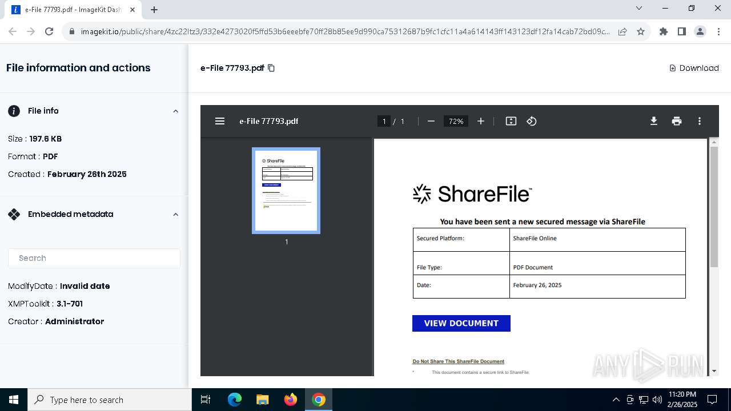Click the VIEW DOCUMENT button

point(461,323)
